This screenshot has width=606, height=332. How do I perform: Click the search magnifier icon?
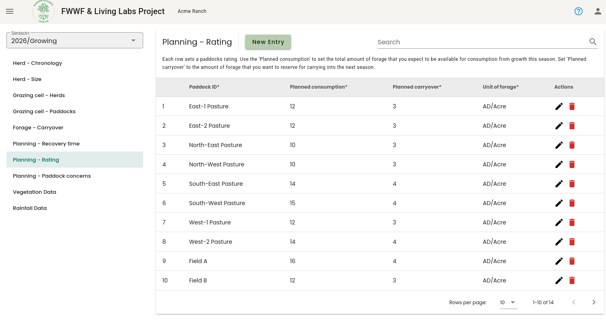point(593,42)
